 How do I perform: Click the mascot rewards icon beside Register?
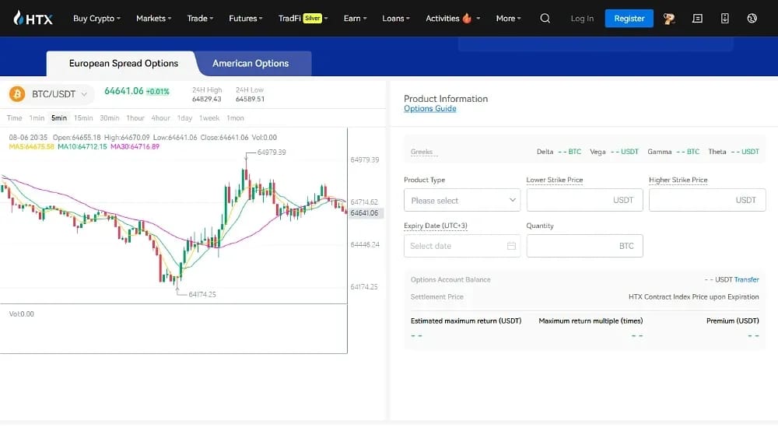tap(669, 19)
